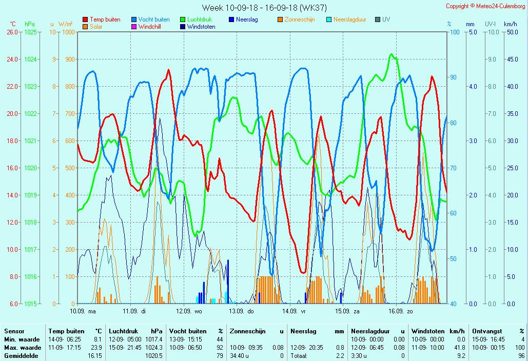Click the cyan Neerslagduur legend swatch
The height and width of the screenshot is (361, 528).
pos(329,19)
